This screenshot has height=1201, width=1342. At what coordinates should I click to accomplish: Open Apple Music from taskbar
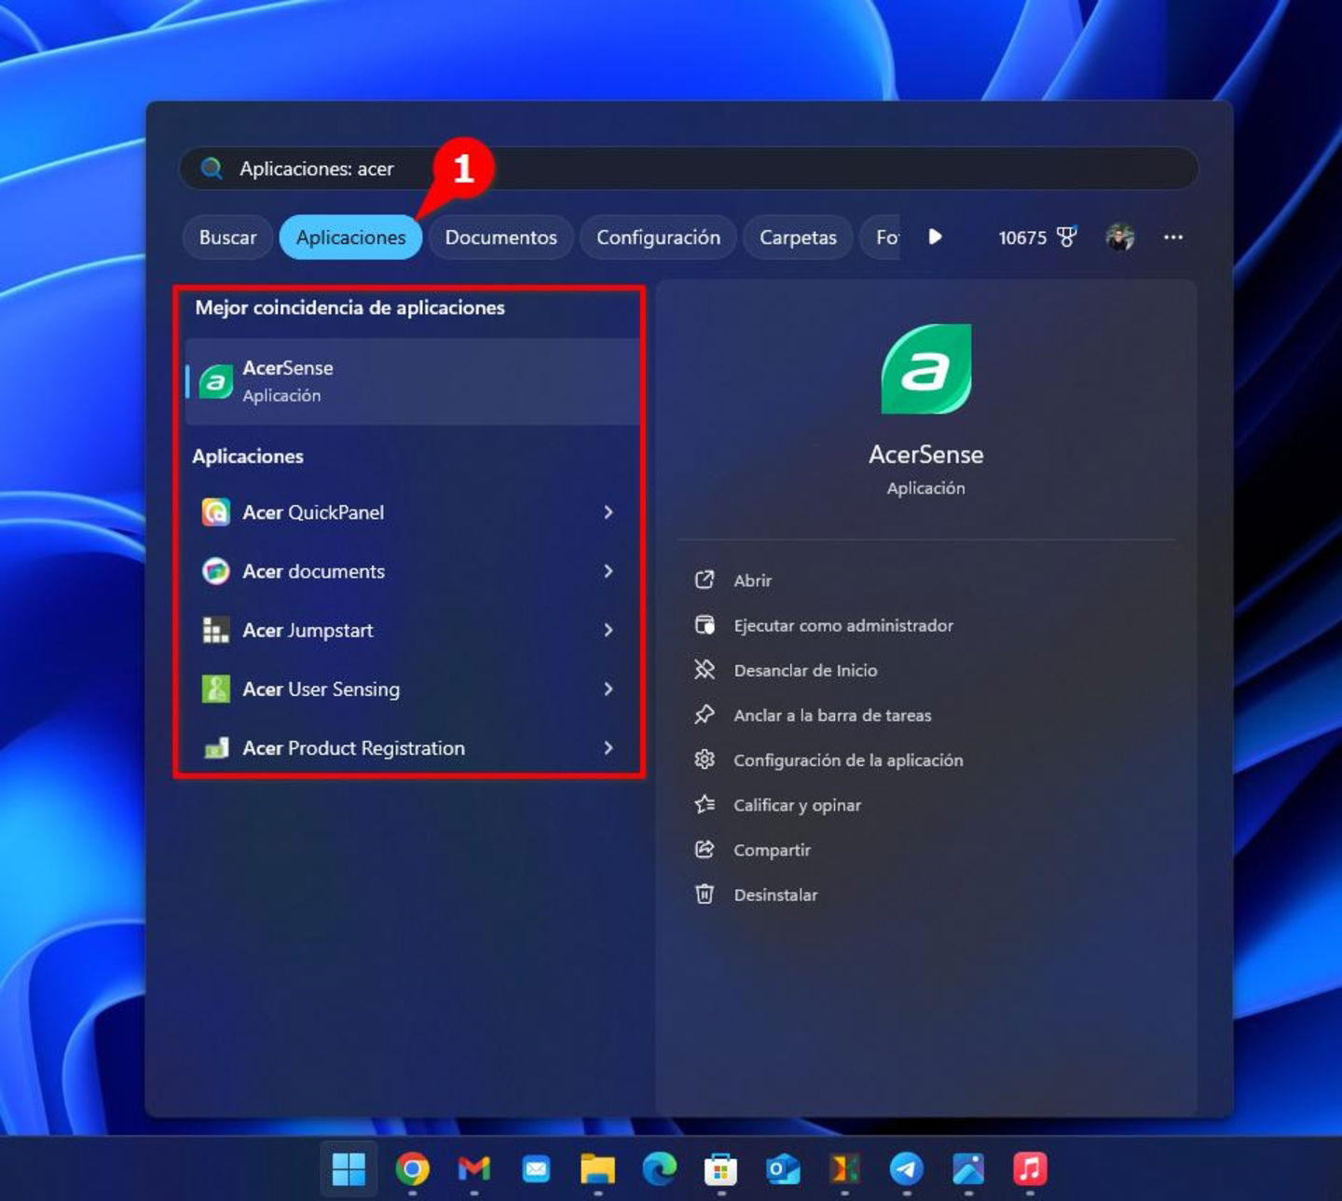click(1030, 1168)
